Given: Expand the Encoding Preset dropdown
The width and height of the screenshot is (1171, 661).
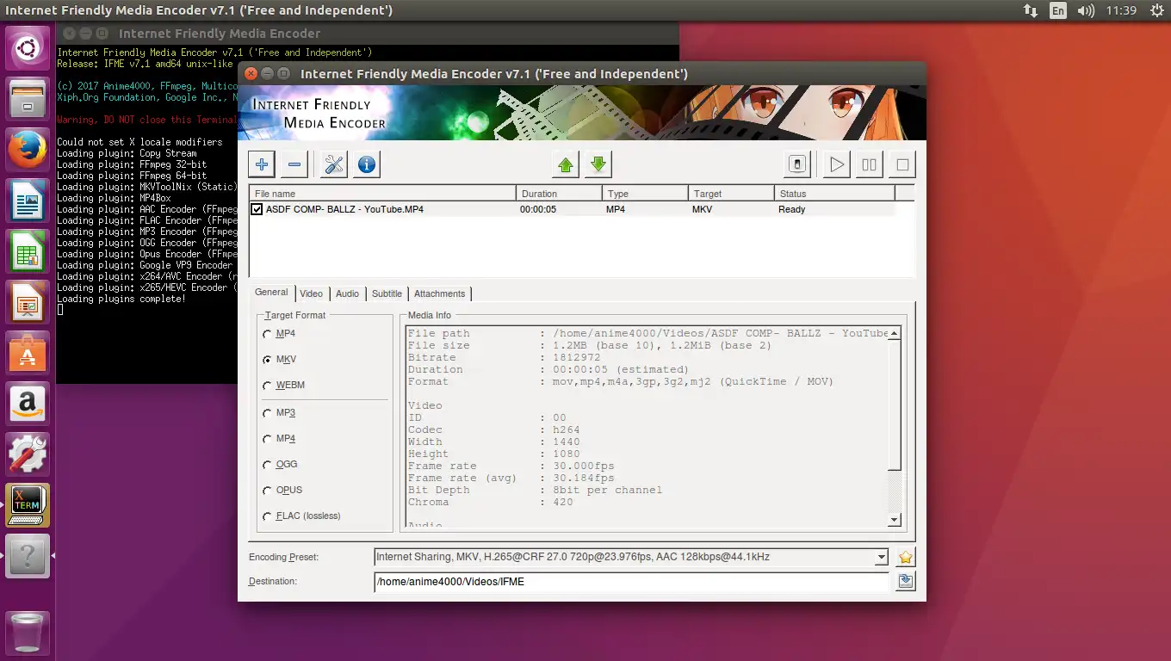Looking at the screenshot, I should click(881, 558).
